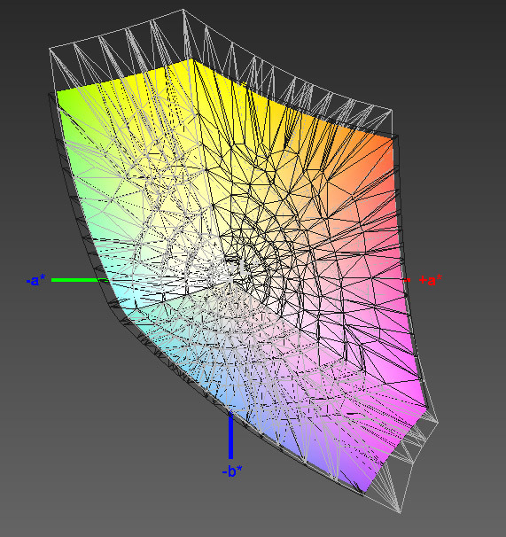Click the red +a* axis label
Viewport: 506px width, 537px height.
click(x=431, y=280)
